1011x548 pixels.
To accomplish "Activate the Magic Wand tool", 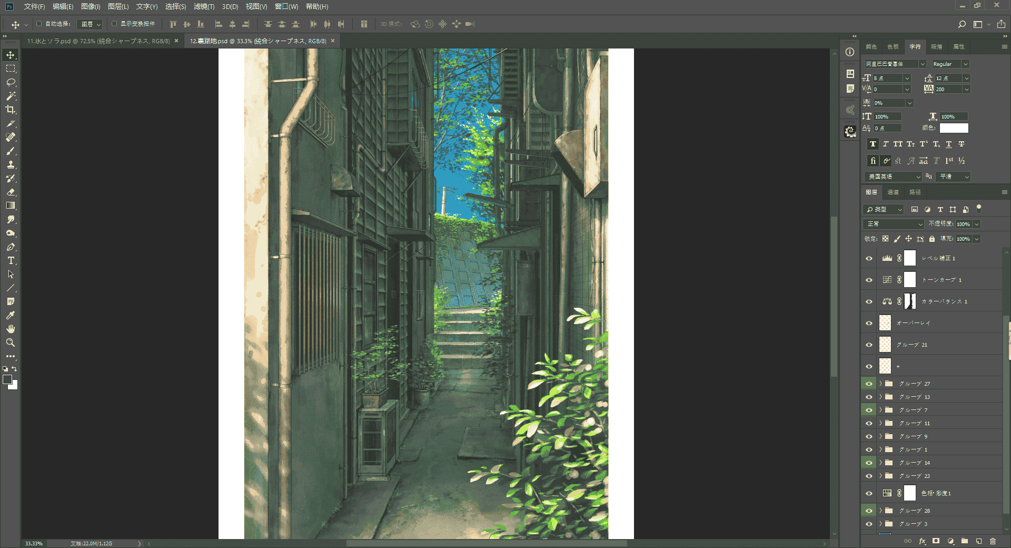I will point(11,96).
